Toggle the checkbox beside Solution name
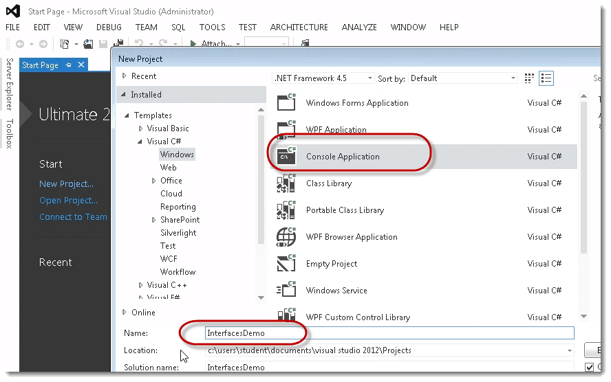This screenshot has height=382, width=611. [x=589, y=367]
